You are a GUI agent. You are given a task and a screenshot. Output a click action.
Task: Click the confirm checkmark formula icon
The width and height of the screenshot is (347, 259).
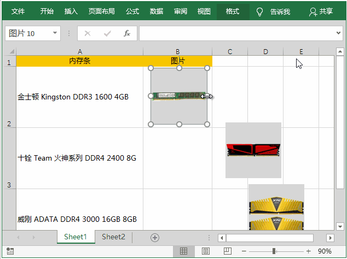pos(107,33)
